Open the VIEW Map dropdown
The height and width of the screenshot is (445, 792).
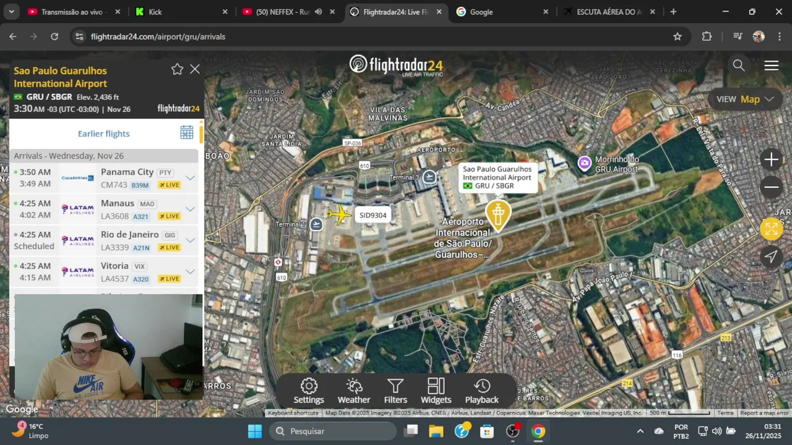point(745,99)
